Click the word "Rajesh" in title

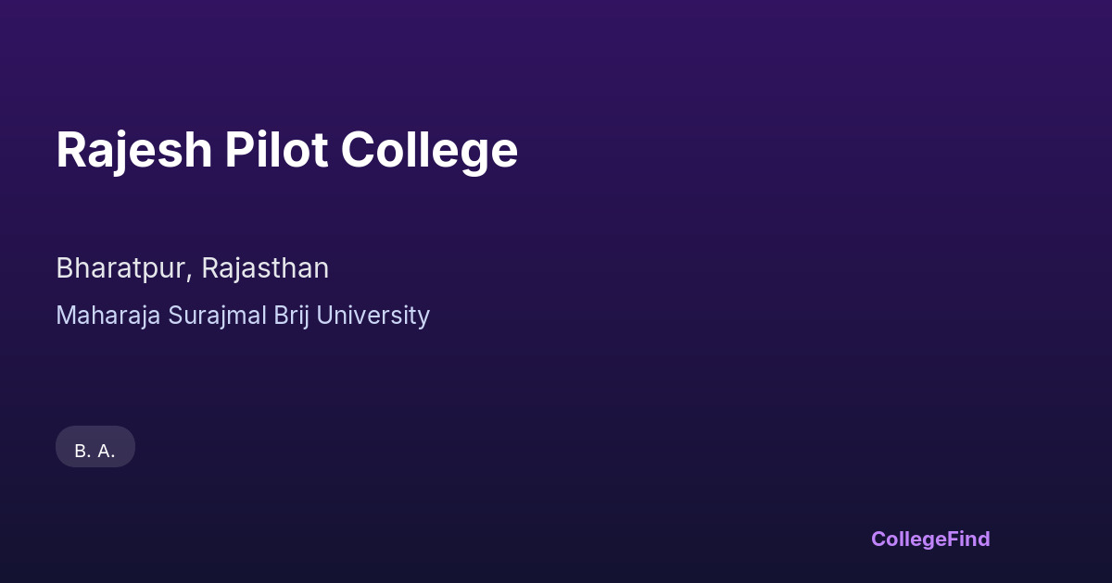(133, 150)
